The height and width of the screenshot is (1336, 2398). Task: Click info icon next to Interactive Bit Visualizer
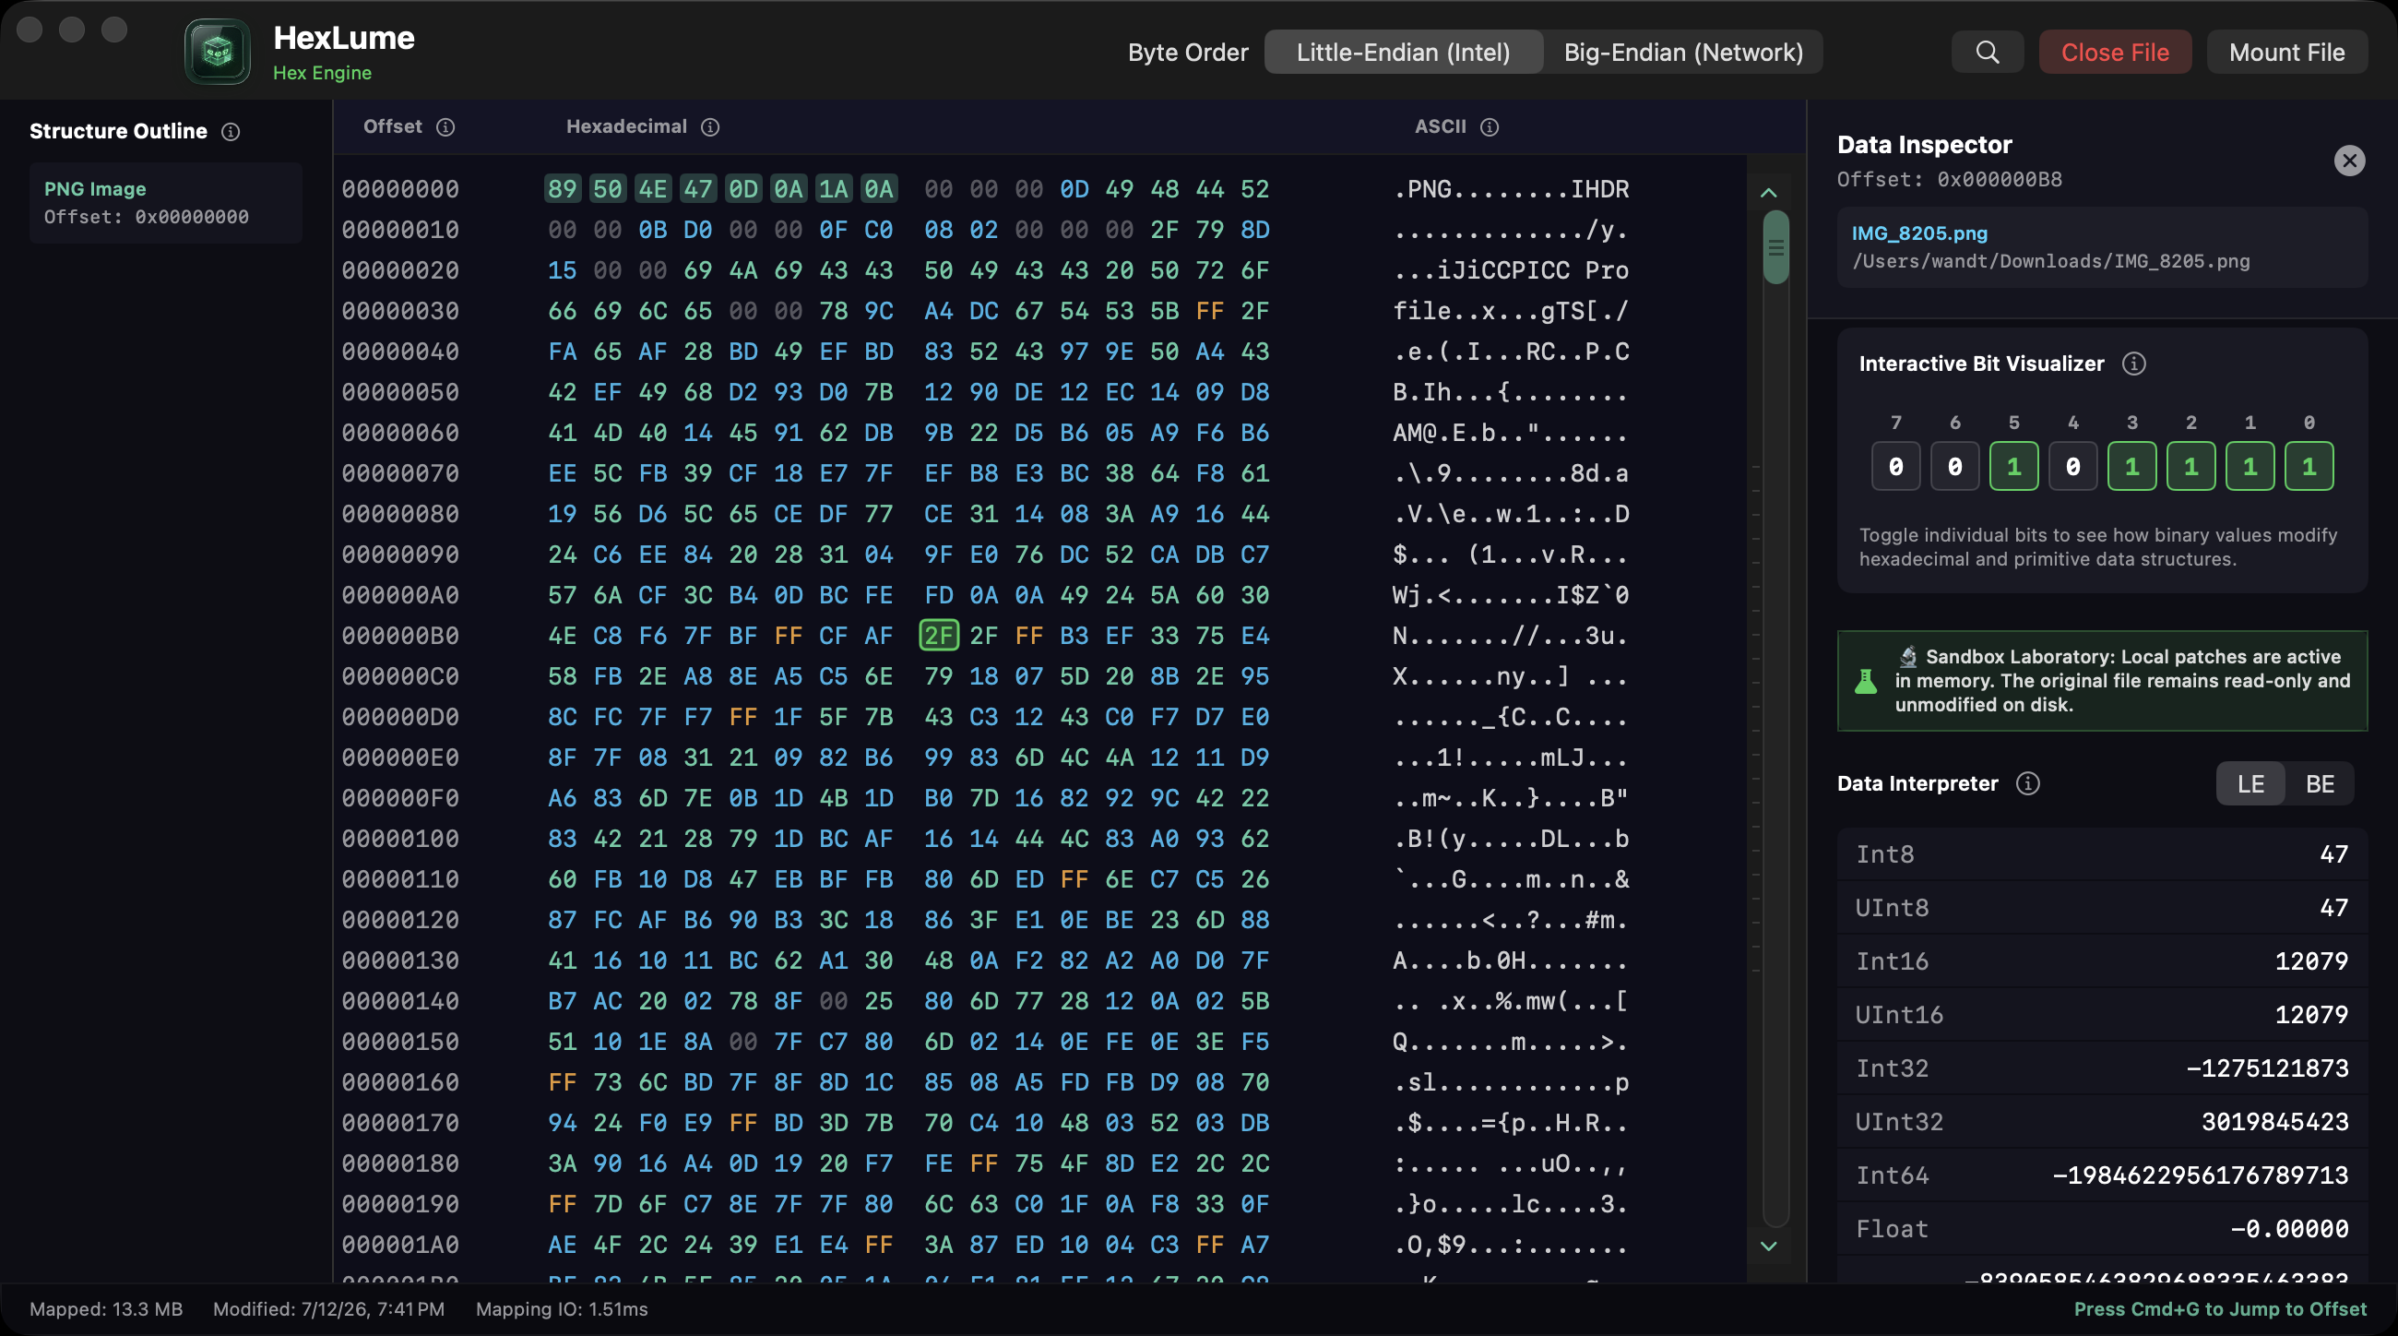2133,364
